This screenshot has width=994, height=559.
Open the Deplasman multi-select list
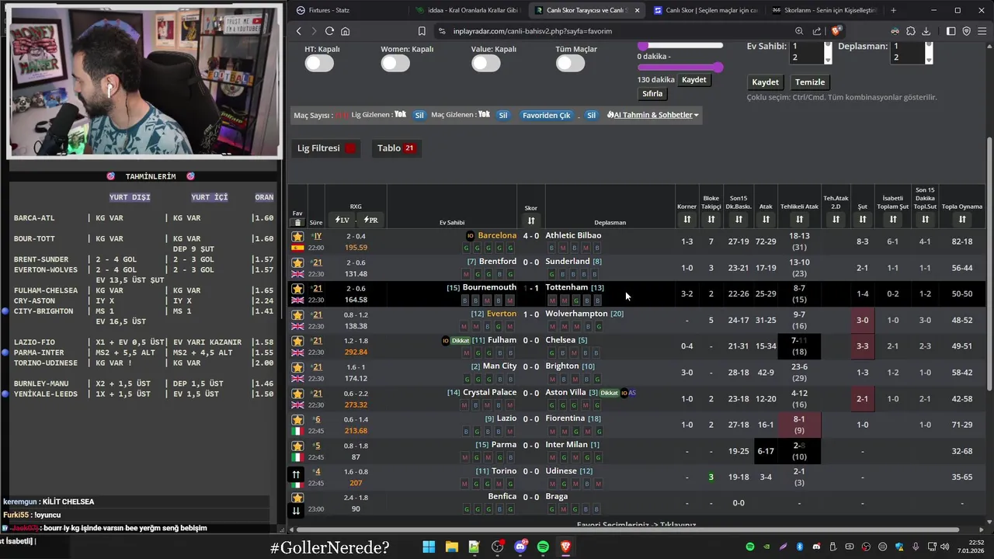click(912, 51)
